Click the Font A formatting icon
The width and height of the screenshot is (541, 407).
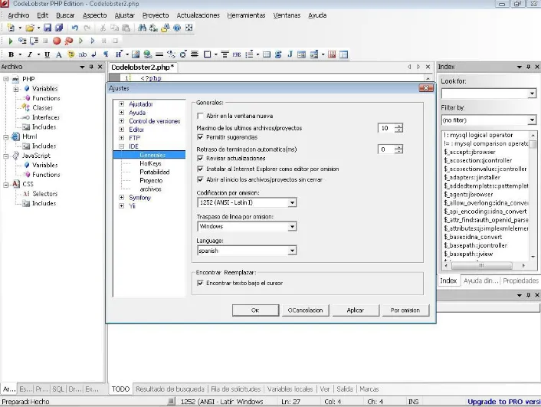pos(59,54)
